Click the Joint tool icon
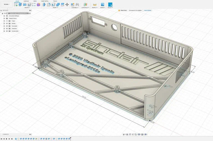 point(77,4)
